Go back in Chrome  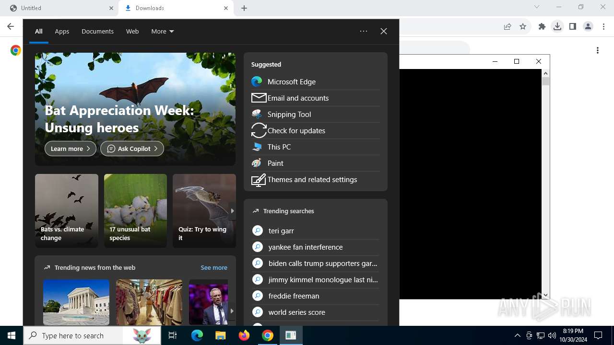point(11,26)
